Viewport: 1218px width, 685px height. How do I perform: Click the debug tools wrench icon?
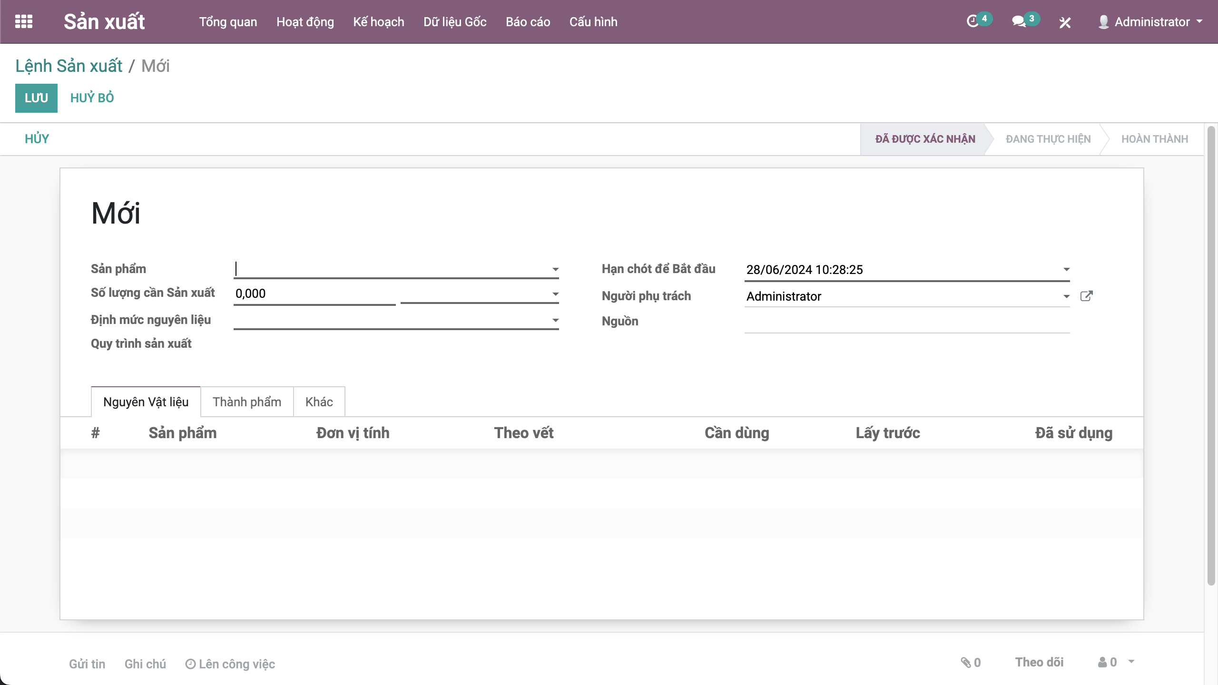1065,22
